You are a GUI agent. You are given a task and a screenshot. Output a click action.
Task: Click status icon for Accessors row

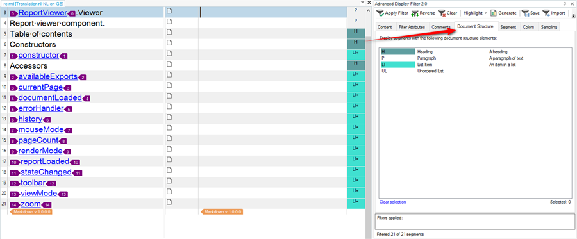click(x=169, y=64)
